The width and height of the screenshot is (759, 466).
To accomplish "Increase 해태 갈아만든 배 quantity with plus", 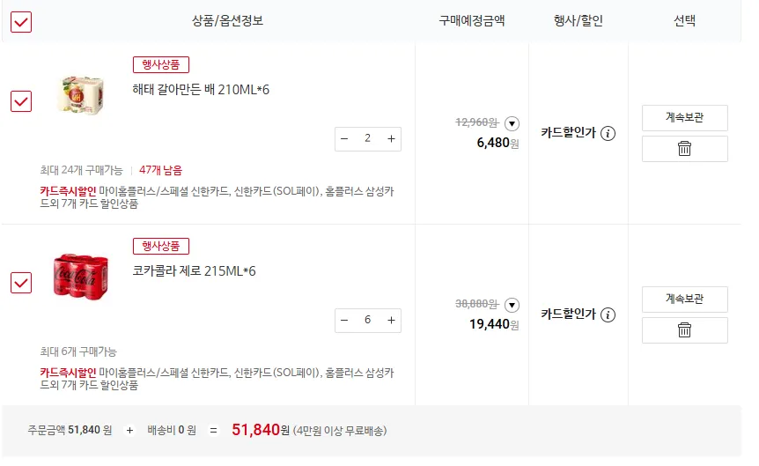I will coord(391,138).
